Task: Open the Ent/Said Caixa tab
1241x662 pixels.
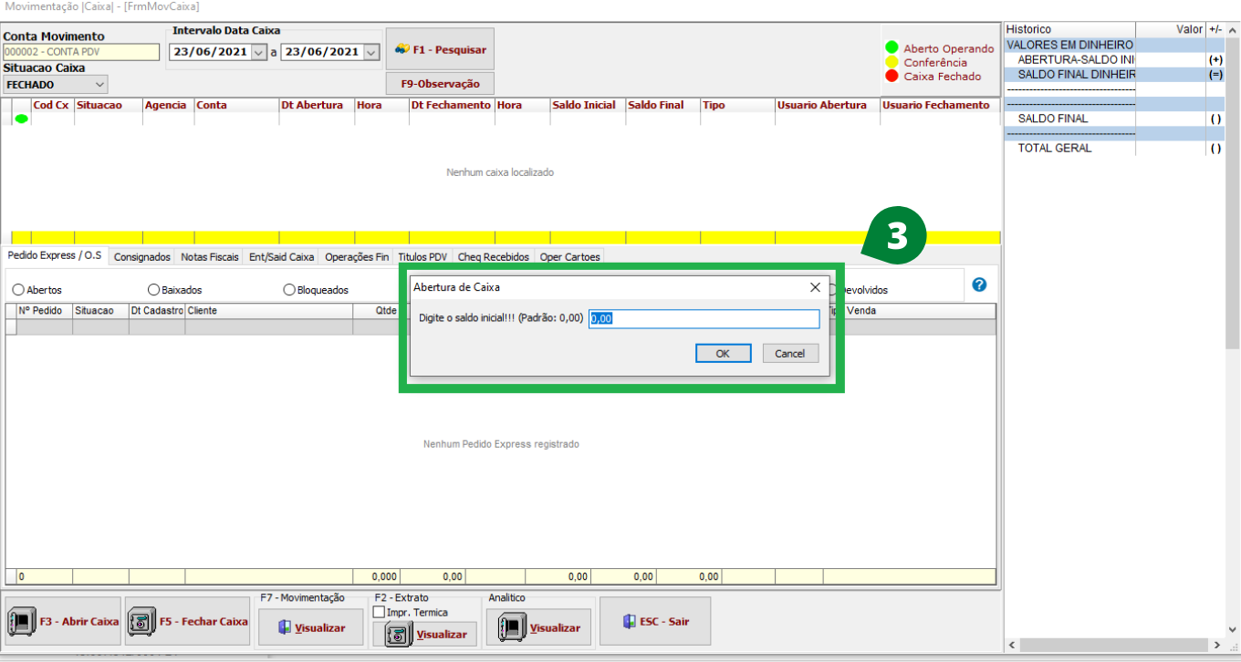Action: click(x=282, y=257)
